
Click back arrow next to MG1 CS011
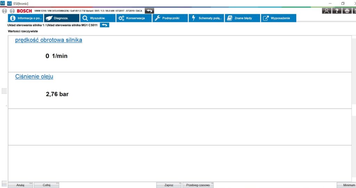(104, 25)
